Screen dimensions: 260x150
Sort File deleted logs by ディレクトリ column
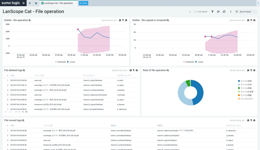click(89, 75)
